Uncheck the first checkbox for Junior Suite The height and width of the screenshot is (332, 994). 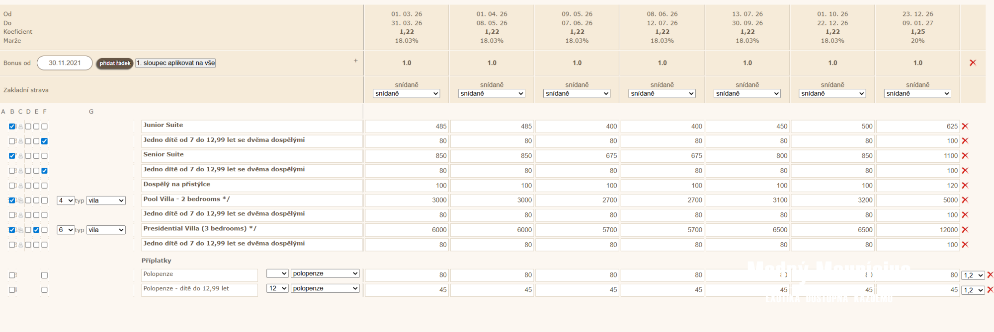(12, 127)
